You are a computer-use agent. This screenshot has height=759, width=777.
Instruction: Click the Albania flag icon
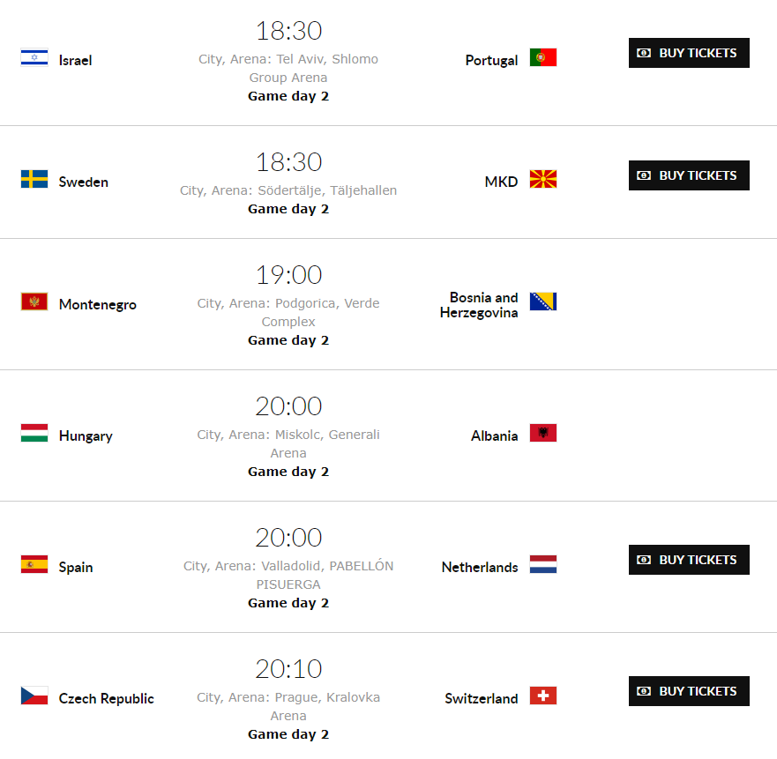[x=543, y=433]
